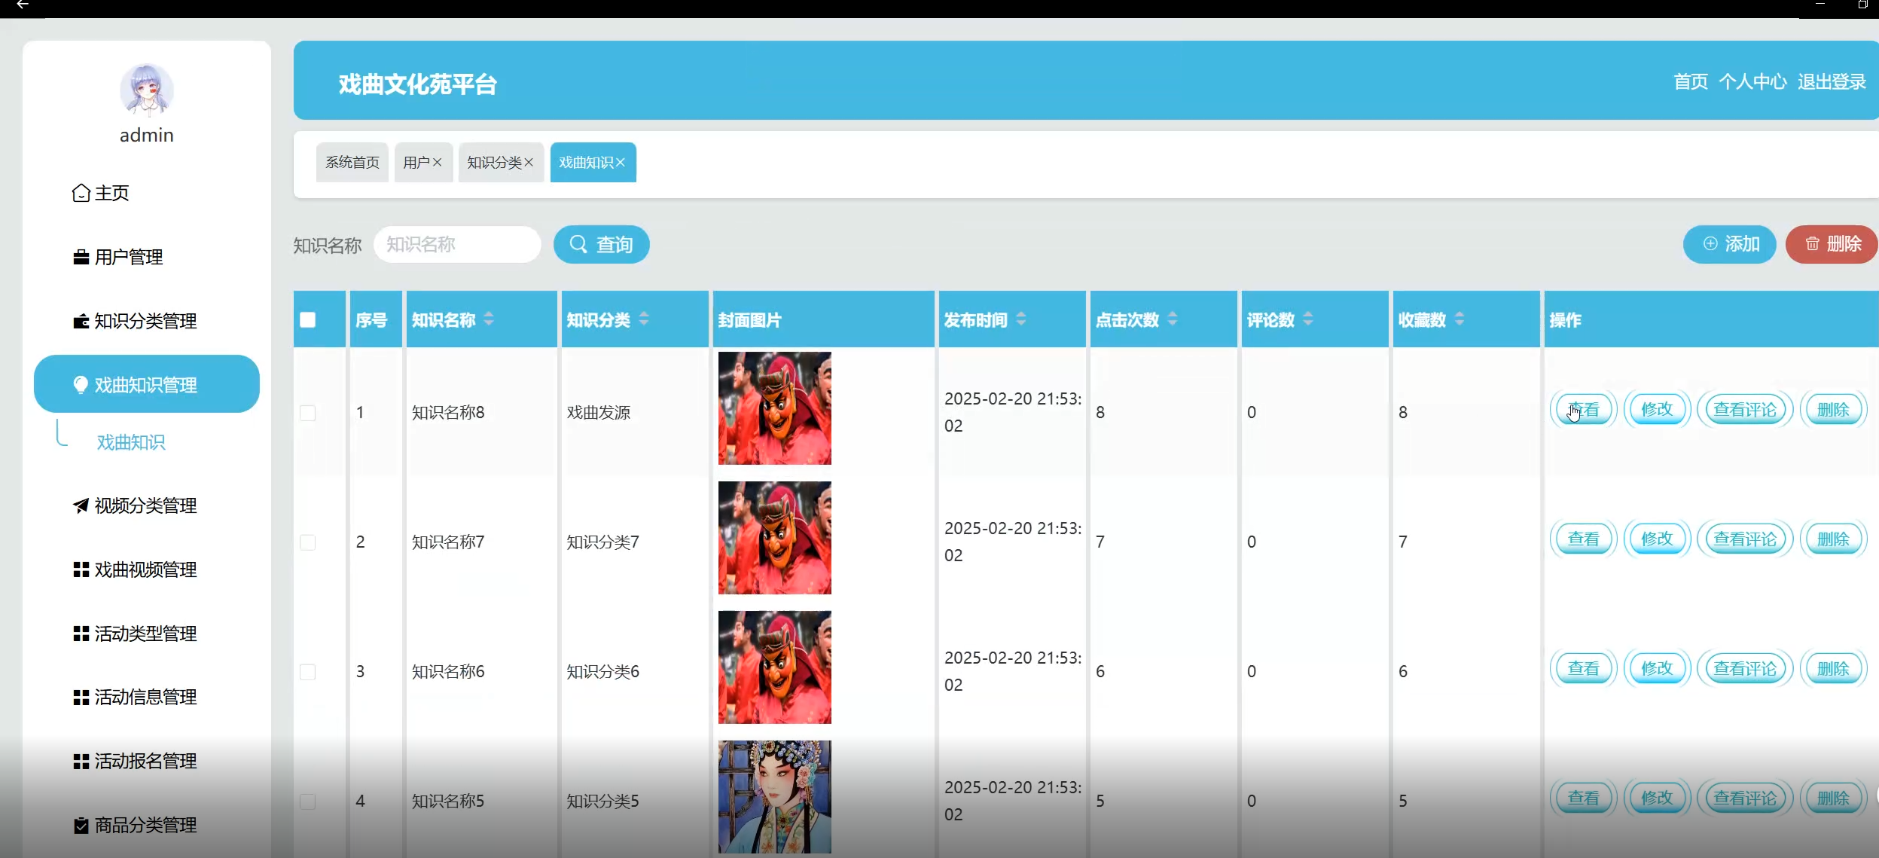Sort table by 点击次数 column
The height and width of the screenshot is (858, 1879).
click(1173, 319)
